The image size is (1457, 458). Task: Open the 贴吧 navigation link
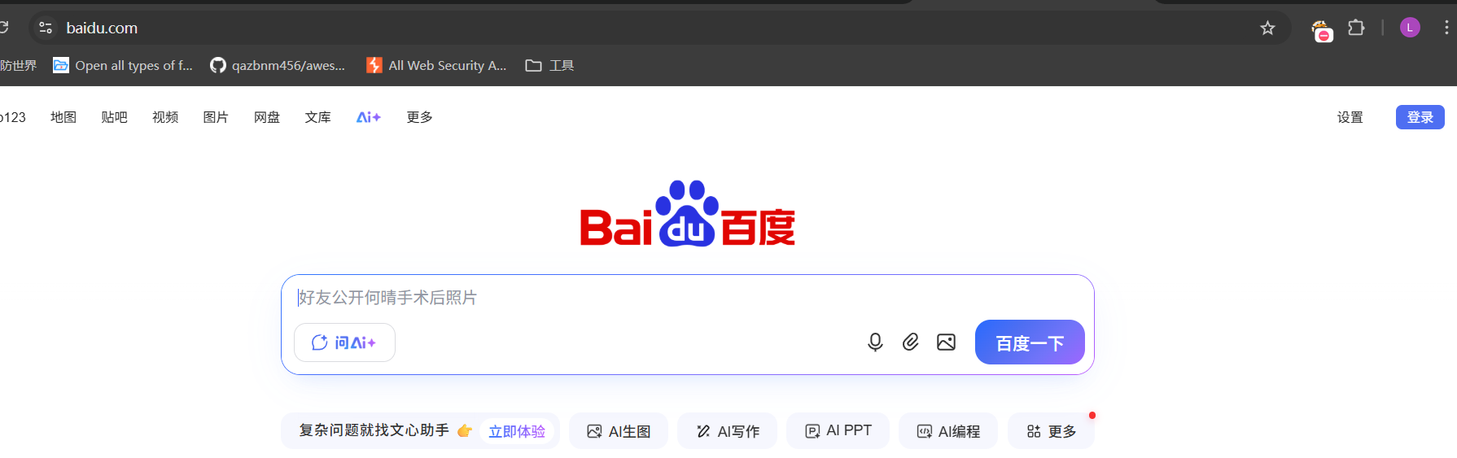pyautogui.click(x=114, y=117)
